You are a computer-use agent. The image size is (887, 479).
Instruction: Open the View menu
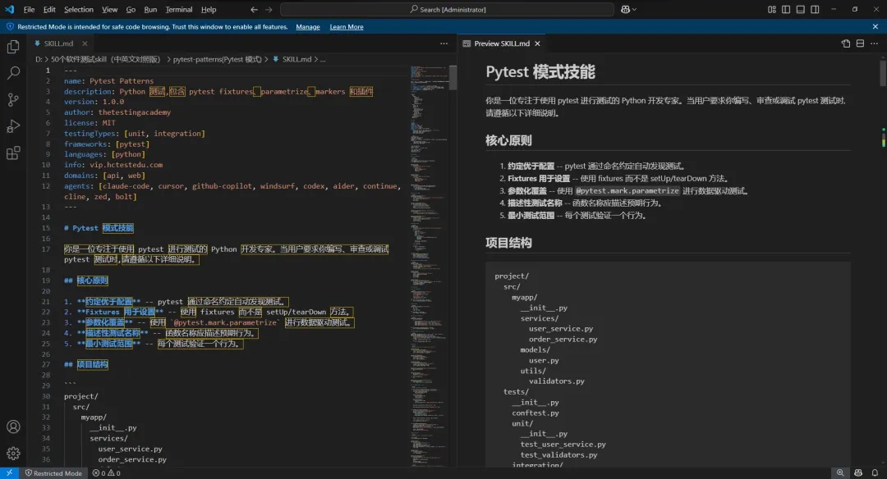point(110,10)
